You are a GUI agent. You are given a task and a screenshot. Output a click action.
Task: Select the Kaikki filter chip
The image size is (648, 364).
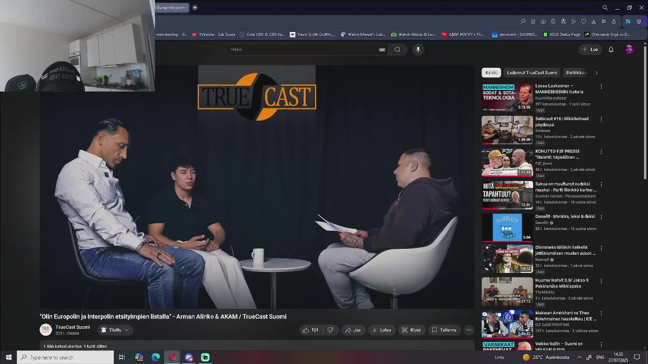tap(491, 73)
